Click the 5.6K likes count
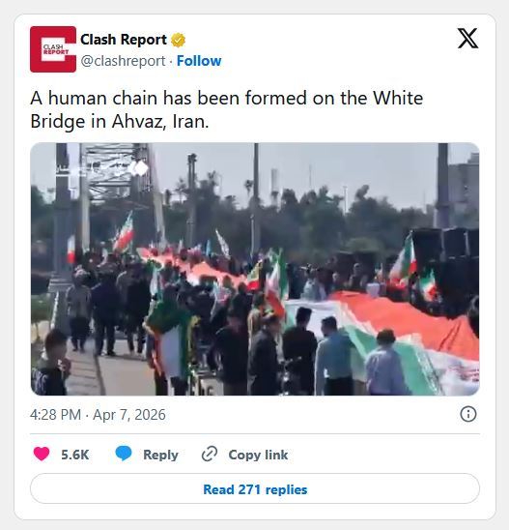This screenshot has width=509, height=530. tap(75, 455)
